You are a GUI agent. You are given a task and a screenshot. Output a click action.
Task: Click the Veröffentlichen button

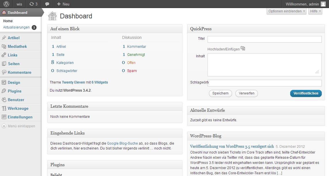pyautogui.click(x=306, y=93)
